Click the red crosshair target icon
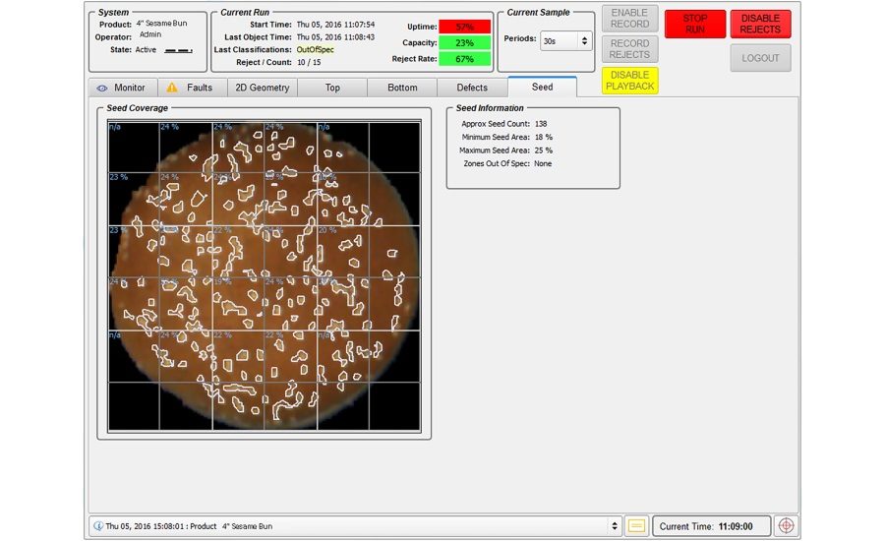This screenshot has width=885, height=541. pyautogui.click(x=786, y=526)
